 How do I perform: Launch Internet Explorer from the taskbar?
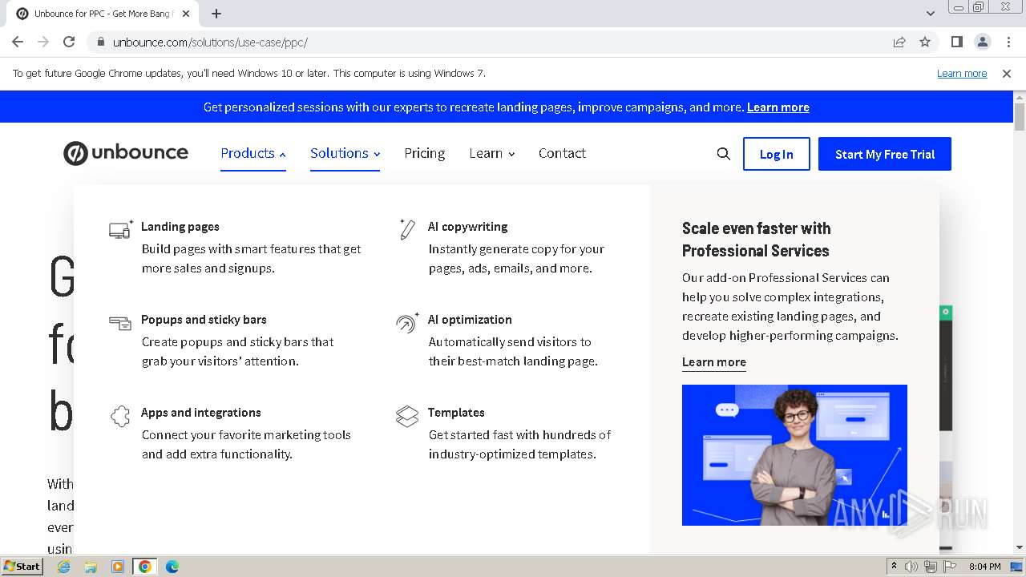click(63, 567)
